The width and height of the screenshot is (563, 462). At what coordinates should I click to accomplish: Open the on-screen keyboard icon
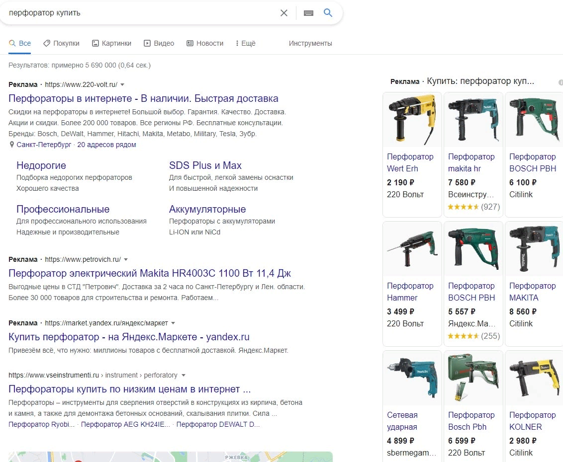[x=308, y=13]
